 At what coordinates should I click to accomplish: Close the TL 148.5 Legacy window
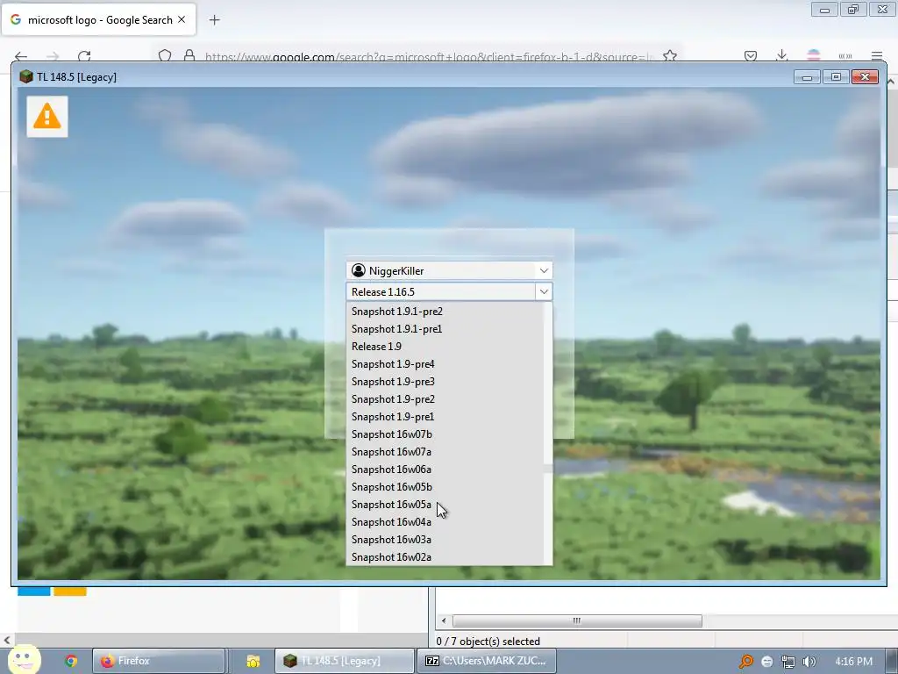tap(865, 77)
